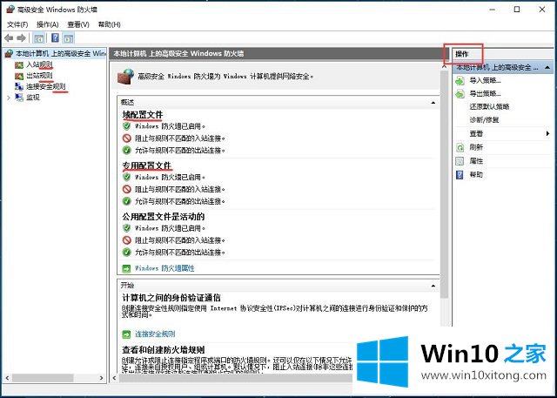Click the 出站规则 tree icon
The height and width of the screenshot is (398, 557).
(19, 76)
